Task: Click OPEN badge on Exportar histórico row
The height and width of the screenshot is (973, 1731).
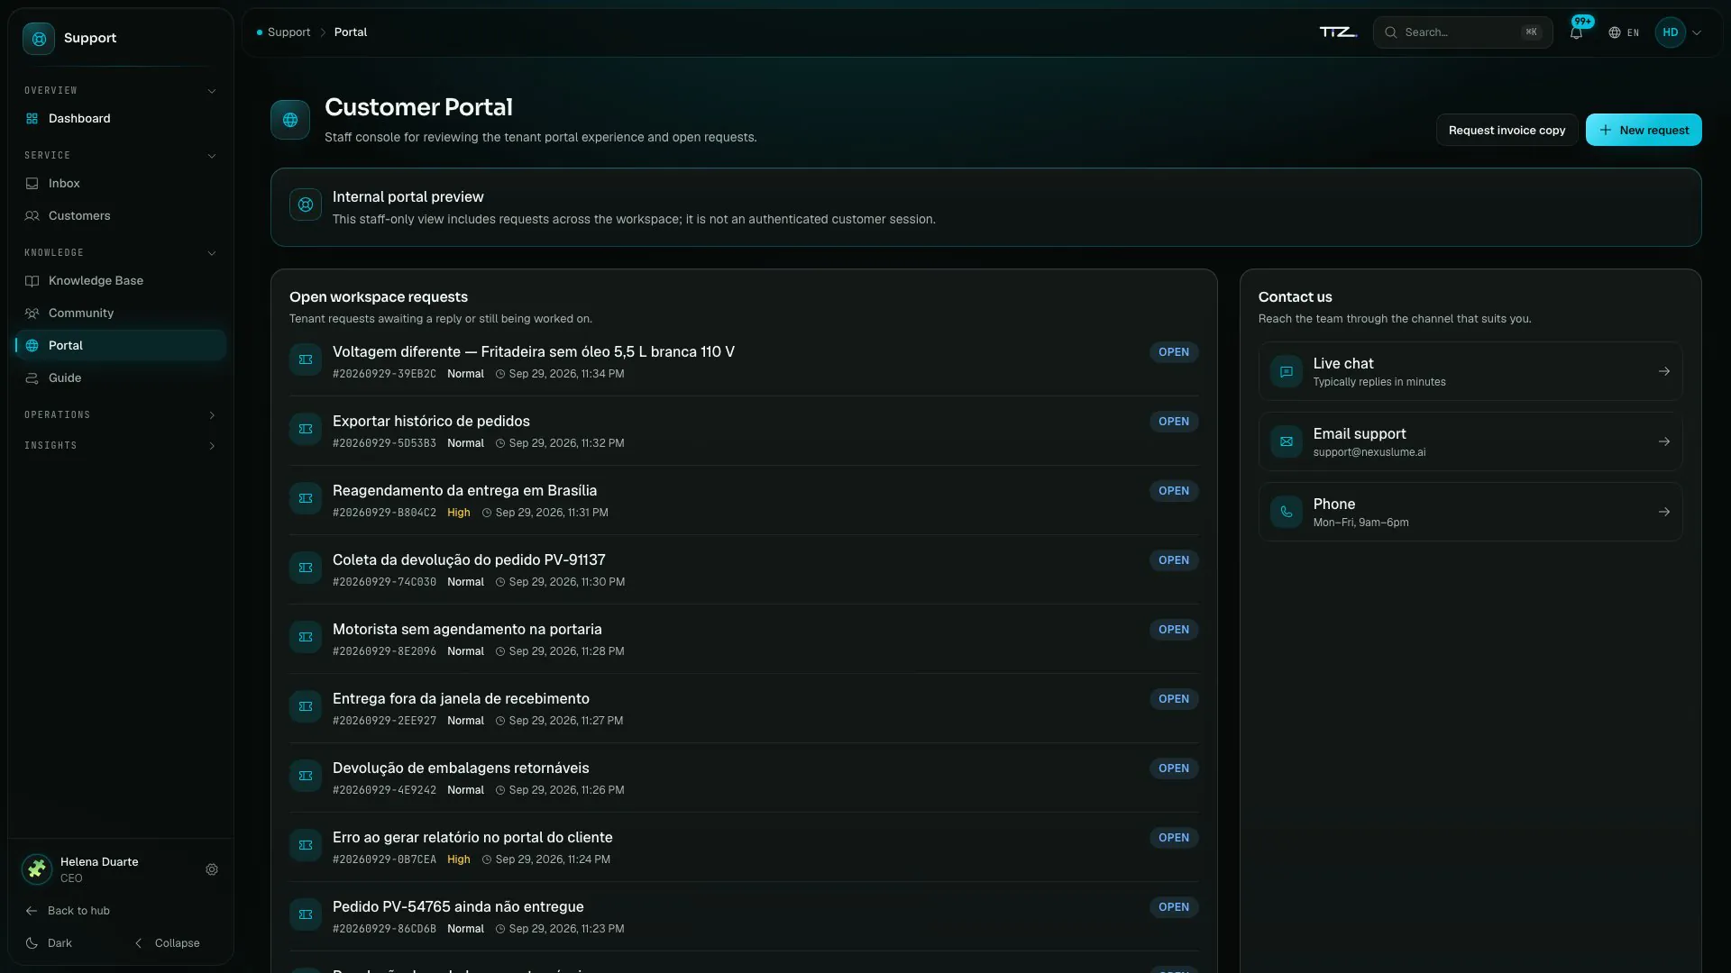Action: pos(1173,422)
